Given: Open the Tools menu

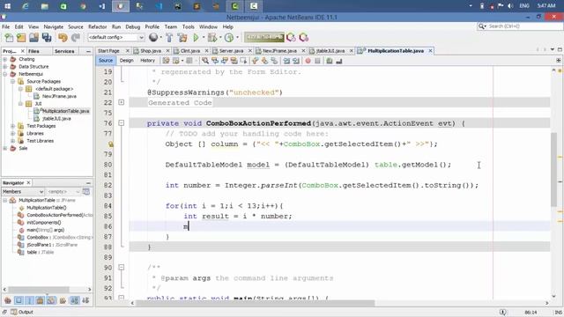Looking at the screenshot, I should (x=188, y=26).
